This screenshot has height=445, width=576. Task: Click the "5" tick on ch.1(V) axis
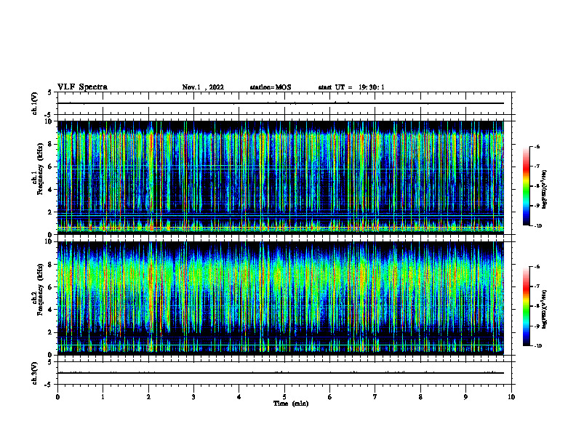tap(50, 93)
